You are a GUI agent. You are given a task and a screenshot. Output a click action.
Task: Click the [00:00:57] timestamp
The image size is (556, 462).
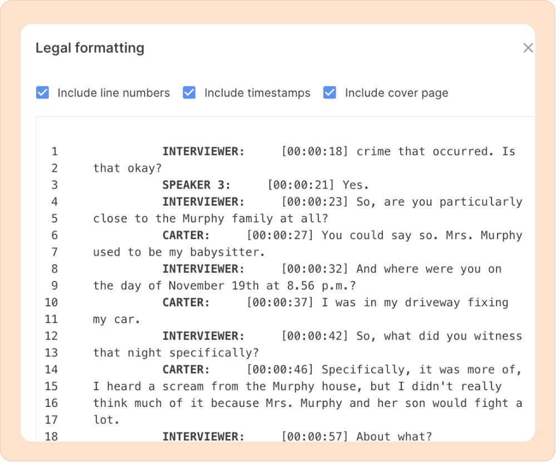314,436
